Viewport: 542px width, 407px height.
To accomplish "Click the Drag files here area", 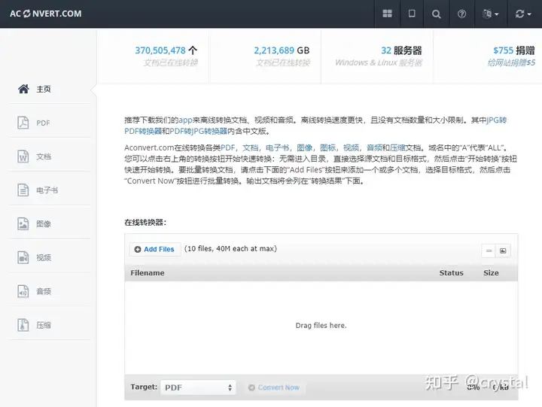I will coord(321,326).
